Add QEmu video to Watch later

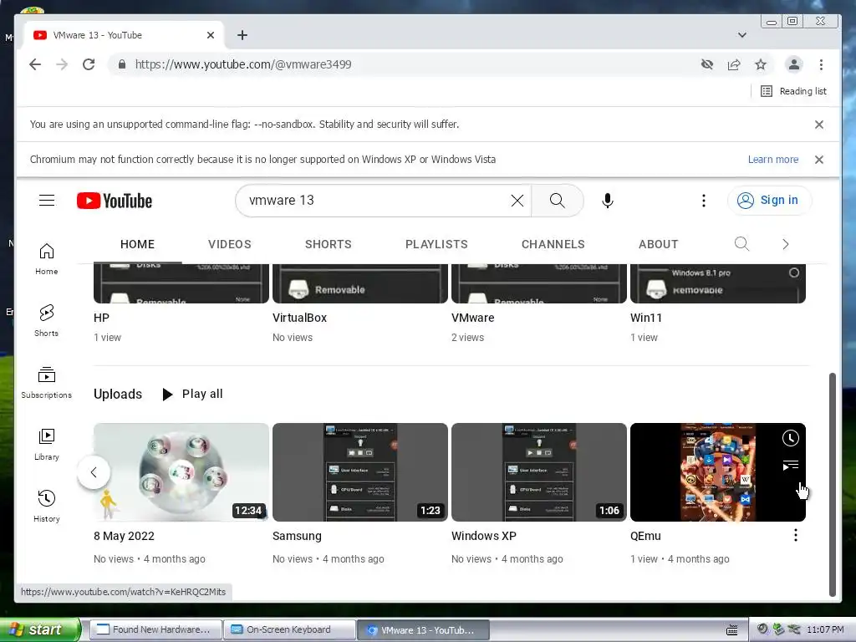coord(791,438)
